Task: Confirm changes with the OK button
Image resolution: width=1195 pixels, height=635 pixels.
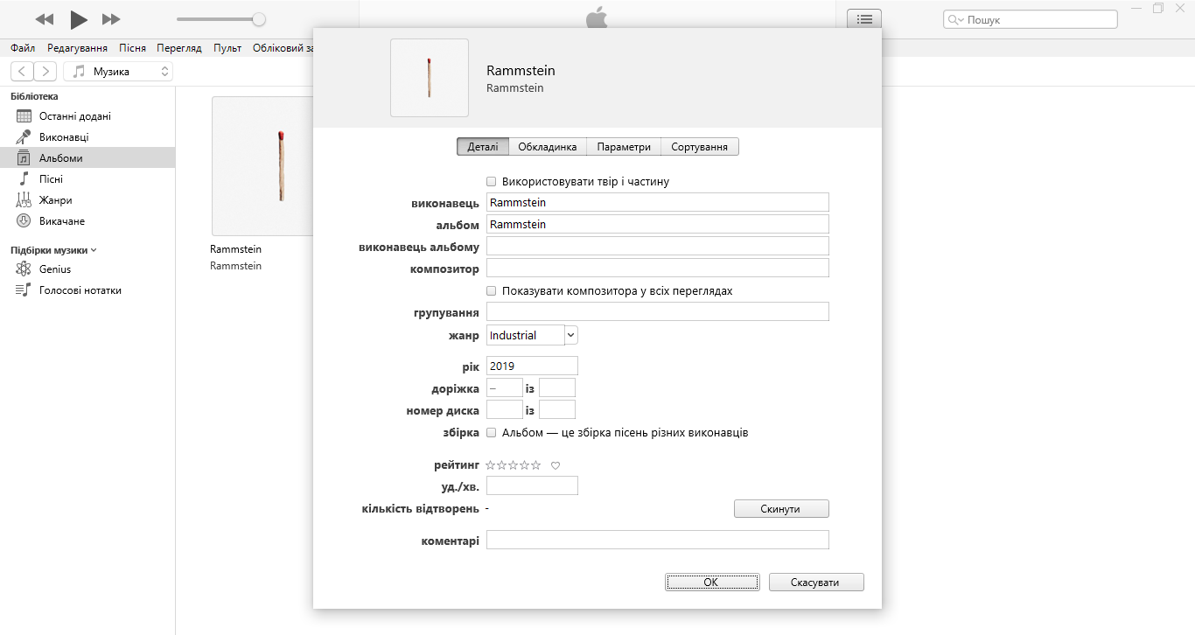Action: [712, 583]
